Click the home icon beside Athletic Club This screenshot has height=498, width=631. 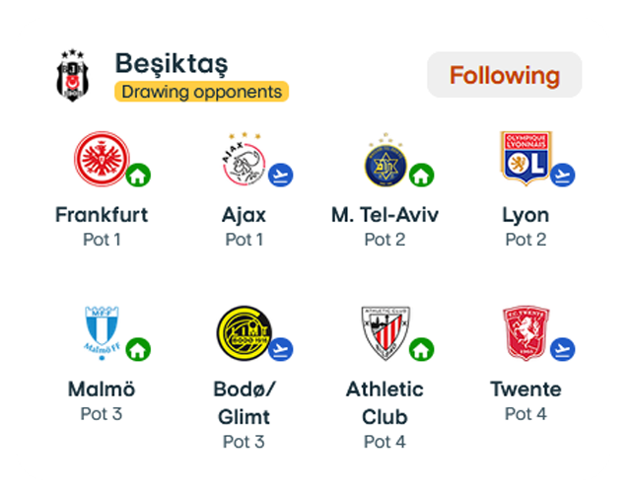[421, 349]
